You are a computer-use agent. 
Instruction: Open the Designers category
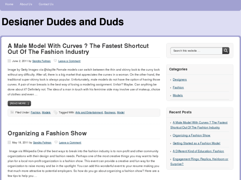(180, 80)
